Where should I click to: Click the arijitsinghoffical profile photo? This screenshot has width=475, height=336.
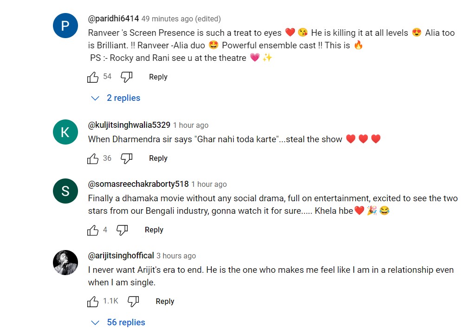(x=65, y=263)
